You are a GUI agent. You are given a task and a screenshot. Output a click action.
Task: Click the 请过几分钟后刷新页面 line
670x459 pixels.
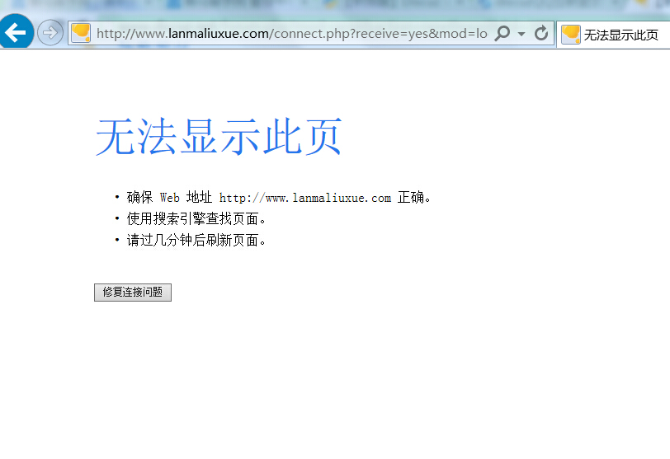(196, 240)
